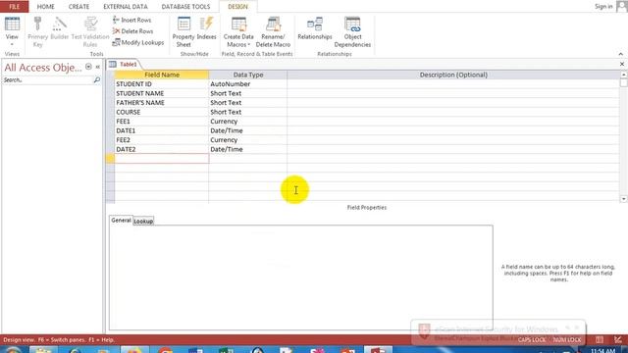The width and height of the screenshot is (628, 353).
Task: Click the Description (Optional) header
Action: 453,75
